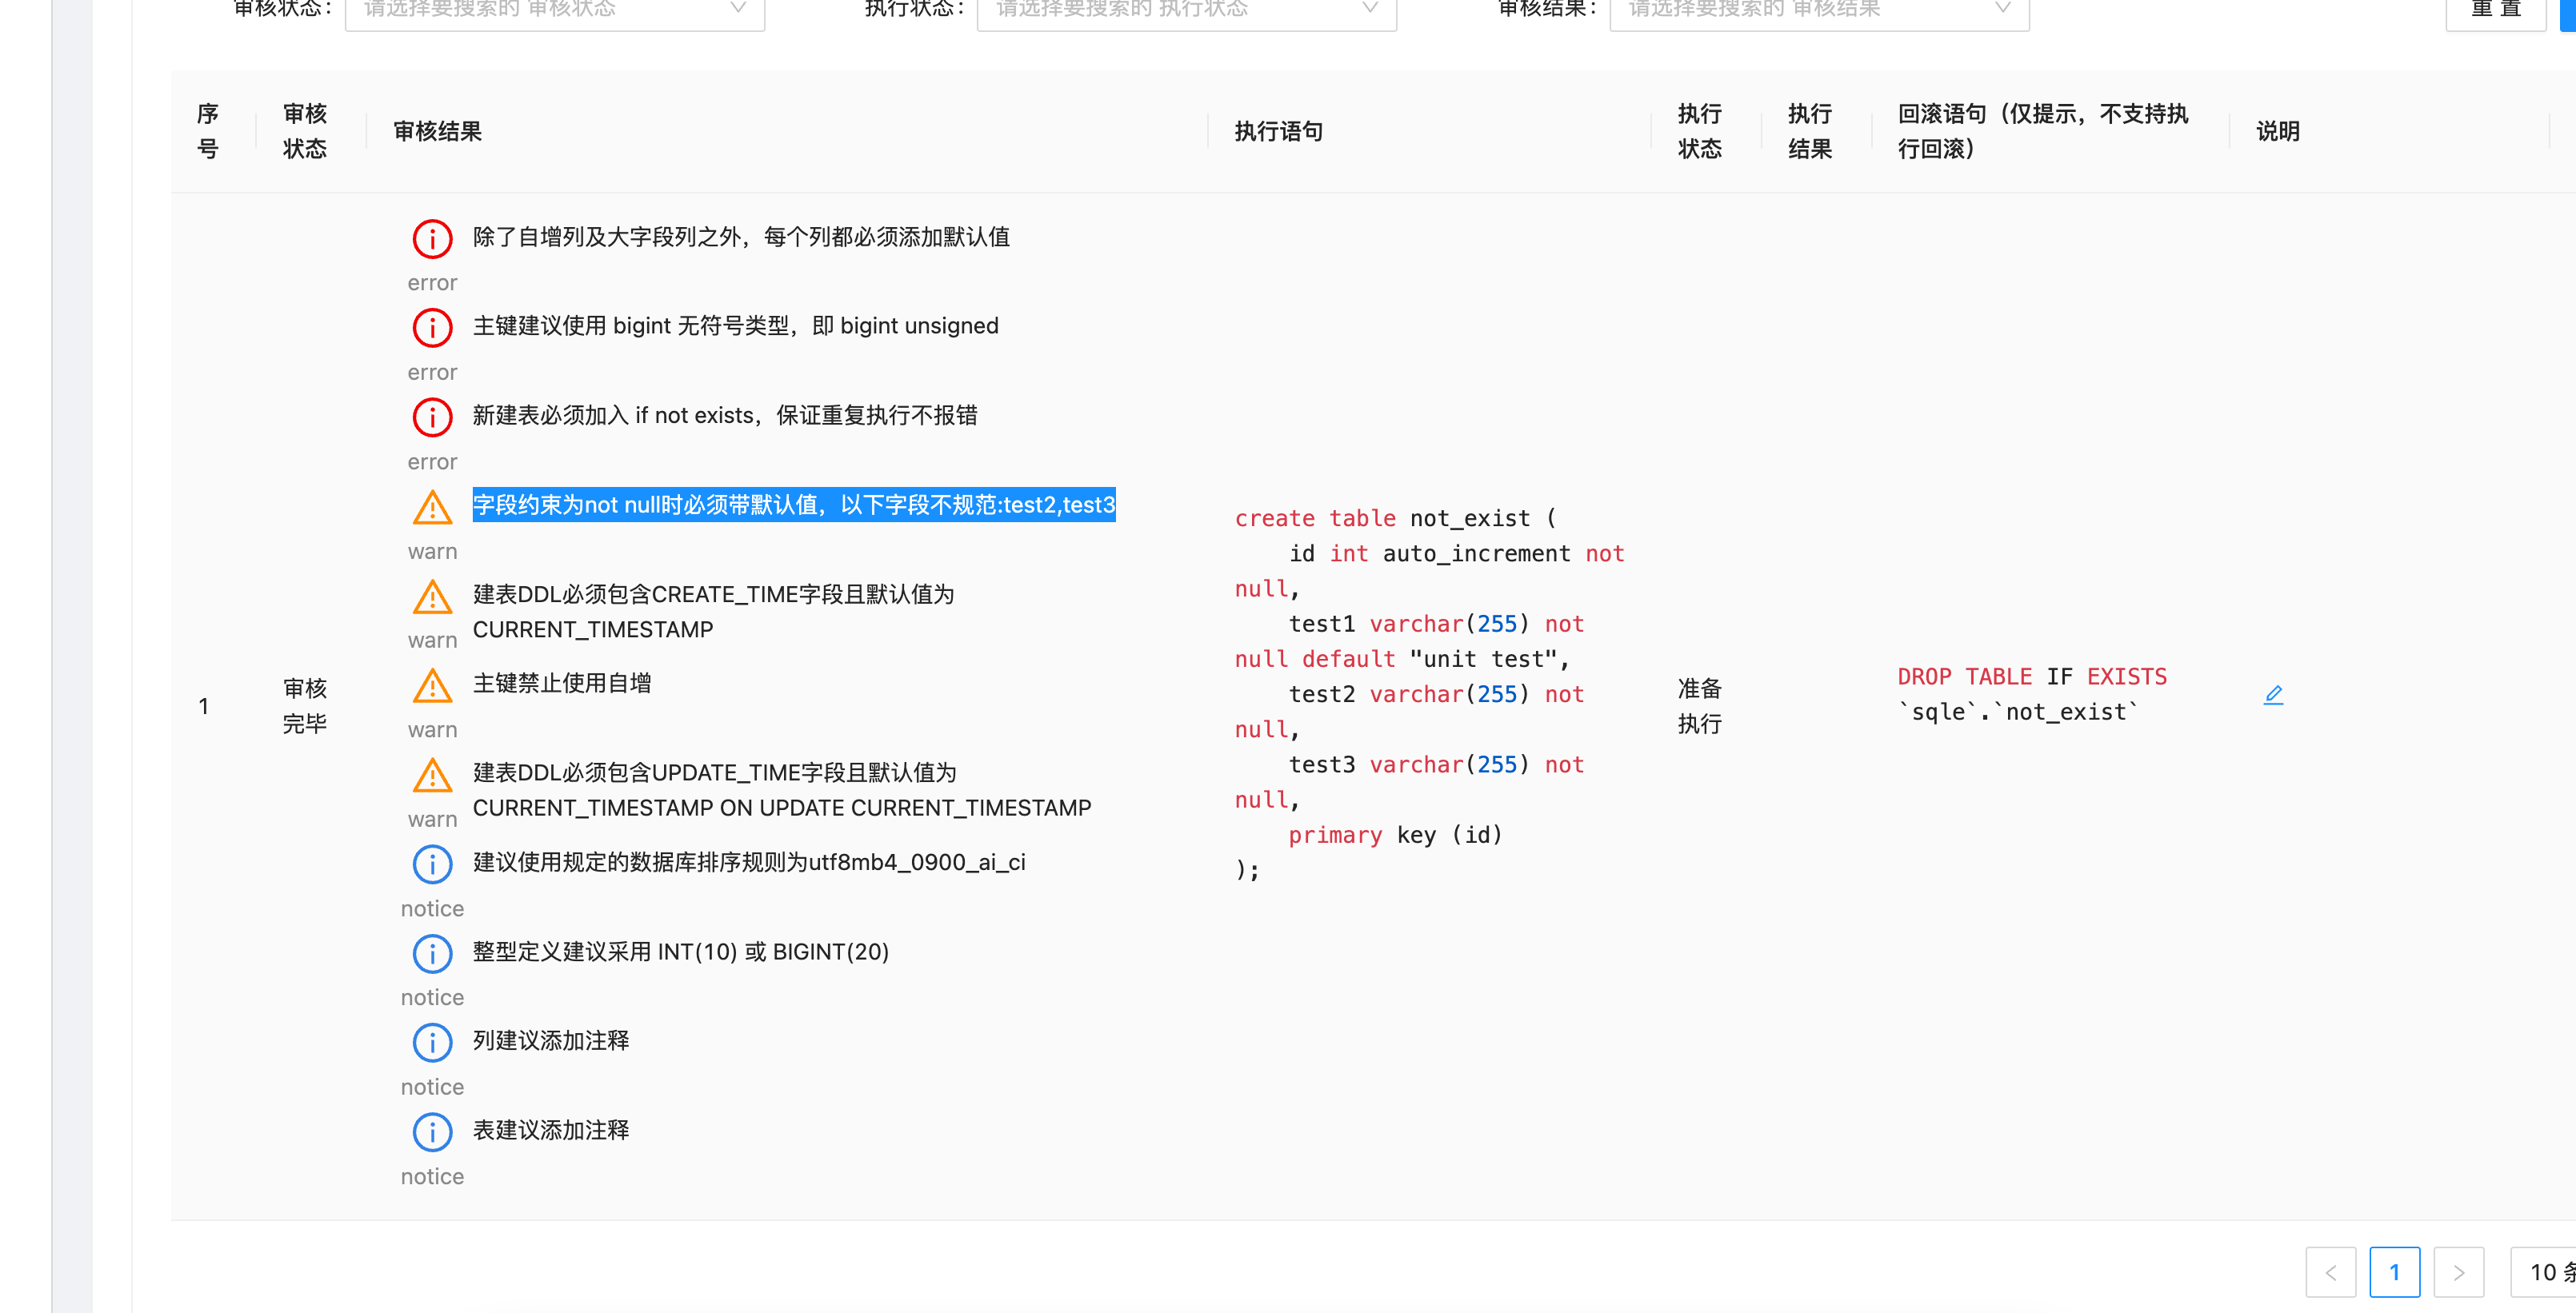This screenshot has width=2576, height=1313.
Task: Click the DROP TABLE IF EXISTS rollback statement
Action: coord(2032,694)
